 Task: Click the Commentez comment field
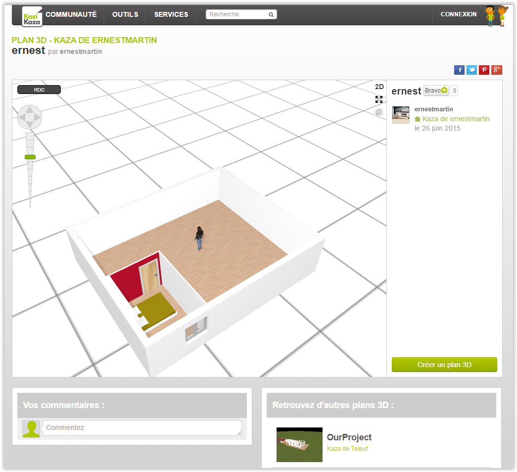click(x=142, y=428)
